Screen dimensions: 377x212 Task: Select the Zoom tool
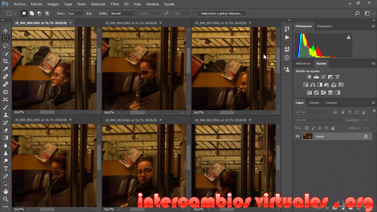click(6, 199)
